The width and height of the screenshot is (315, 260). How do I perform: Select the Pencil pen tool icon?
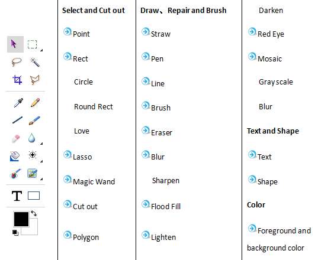point(35,103)
